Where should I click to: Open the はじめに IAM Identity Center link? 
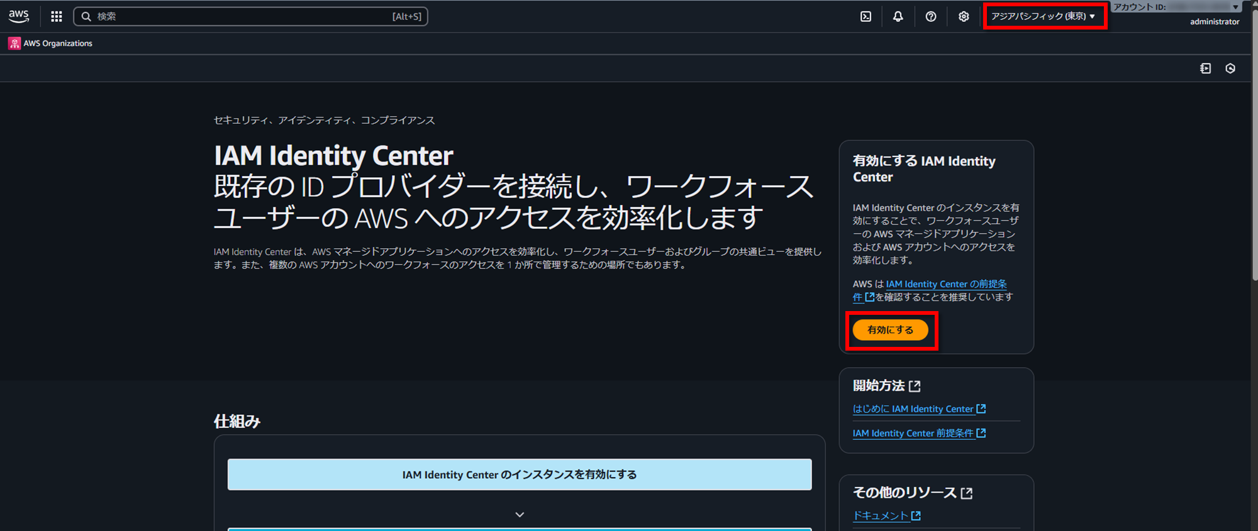tap(919, 409)
